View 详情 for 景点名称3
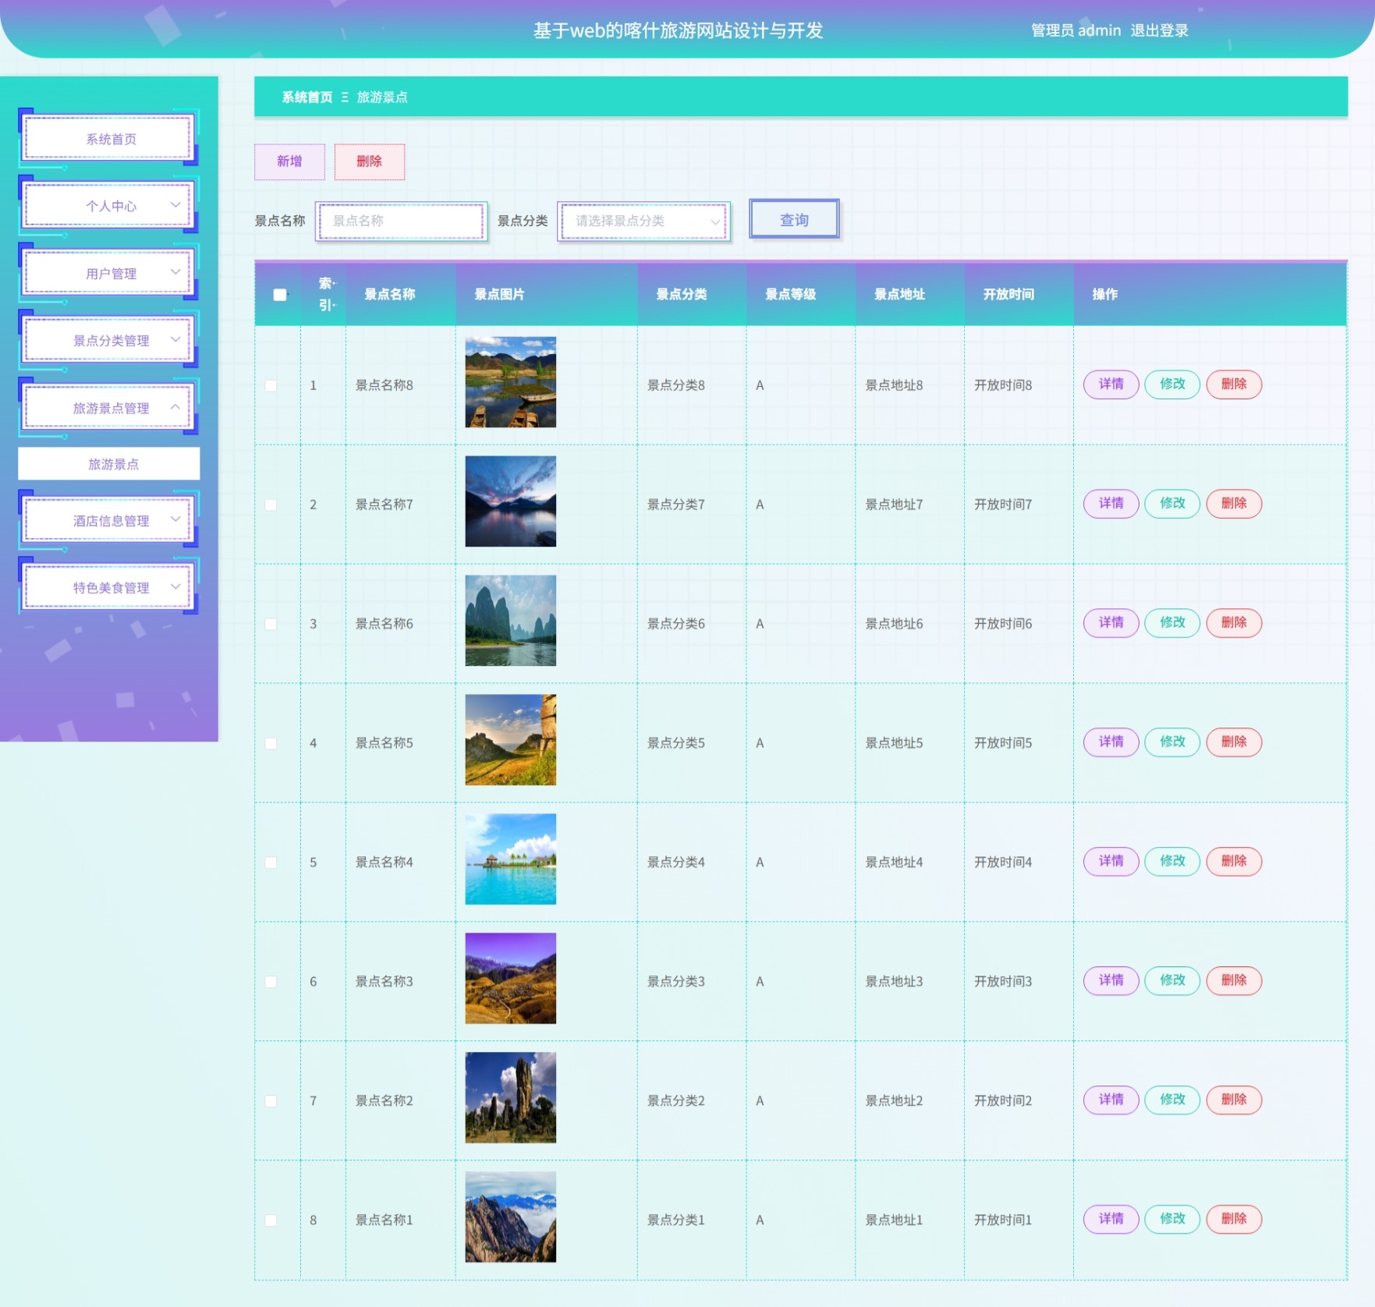 coord(1111,981)
